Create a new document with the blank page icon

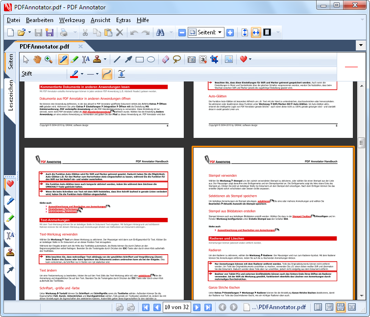10,32
